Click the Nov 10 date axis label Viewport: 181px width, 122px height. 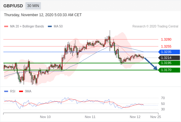[45, 117]
